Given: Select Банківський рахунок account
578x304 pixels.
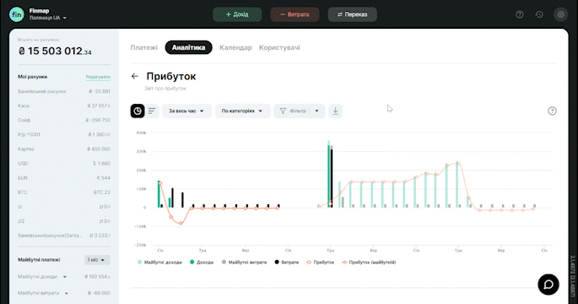Looking at the screenshot, I should (64, 91).
